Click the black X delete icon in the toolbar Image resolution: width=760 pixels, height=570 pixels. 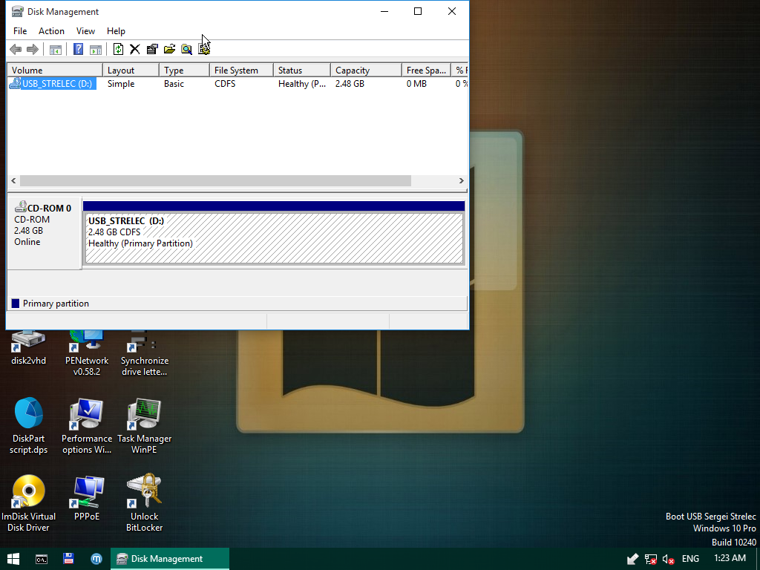pyautogui.click(x=135, y=49)
